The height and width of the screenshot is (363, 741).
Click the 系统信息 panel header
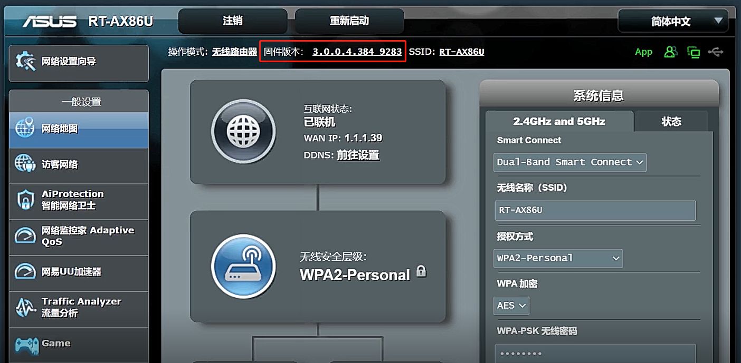(x=598, y=95)
